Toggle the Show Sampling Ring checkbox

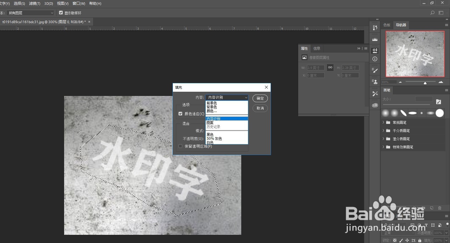61,13
